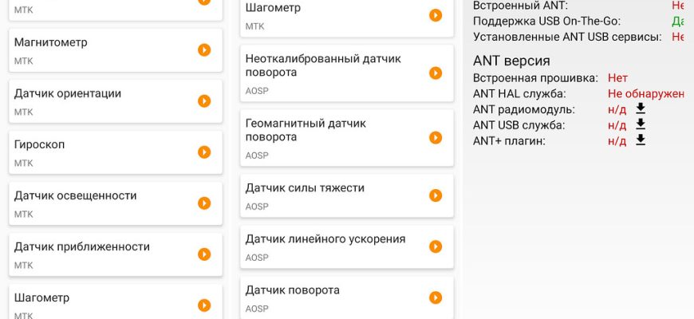Click the Датчик освещенности label
This screenshot has height=319, width=694.
click(76, 195)
